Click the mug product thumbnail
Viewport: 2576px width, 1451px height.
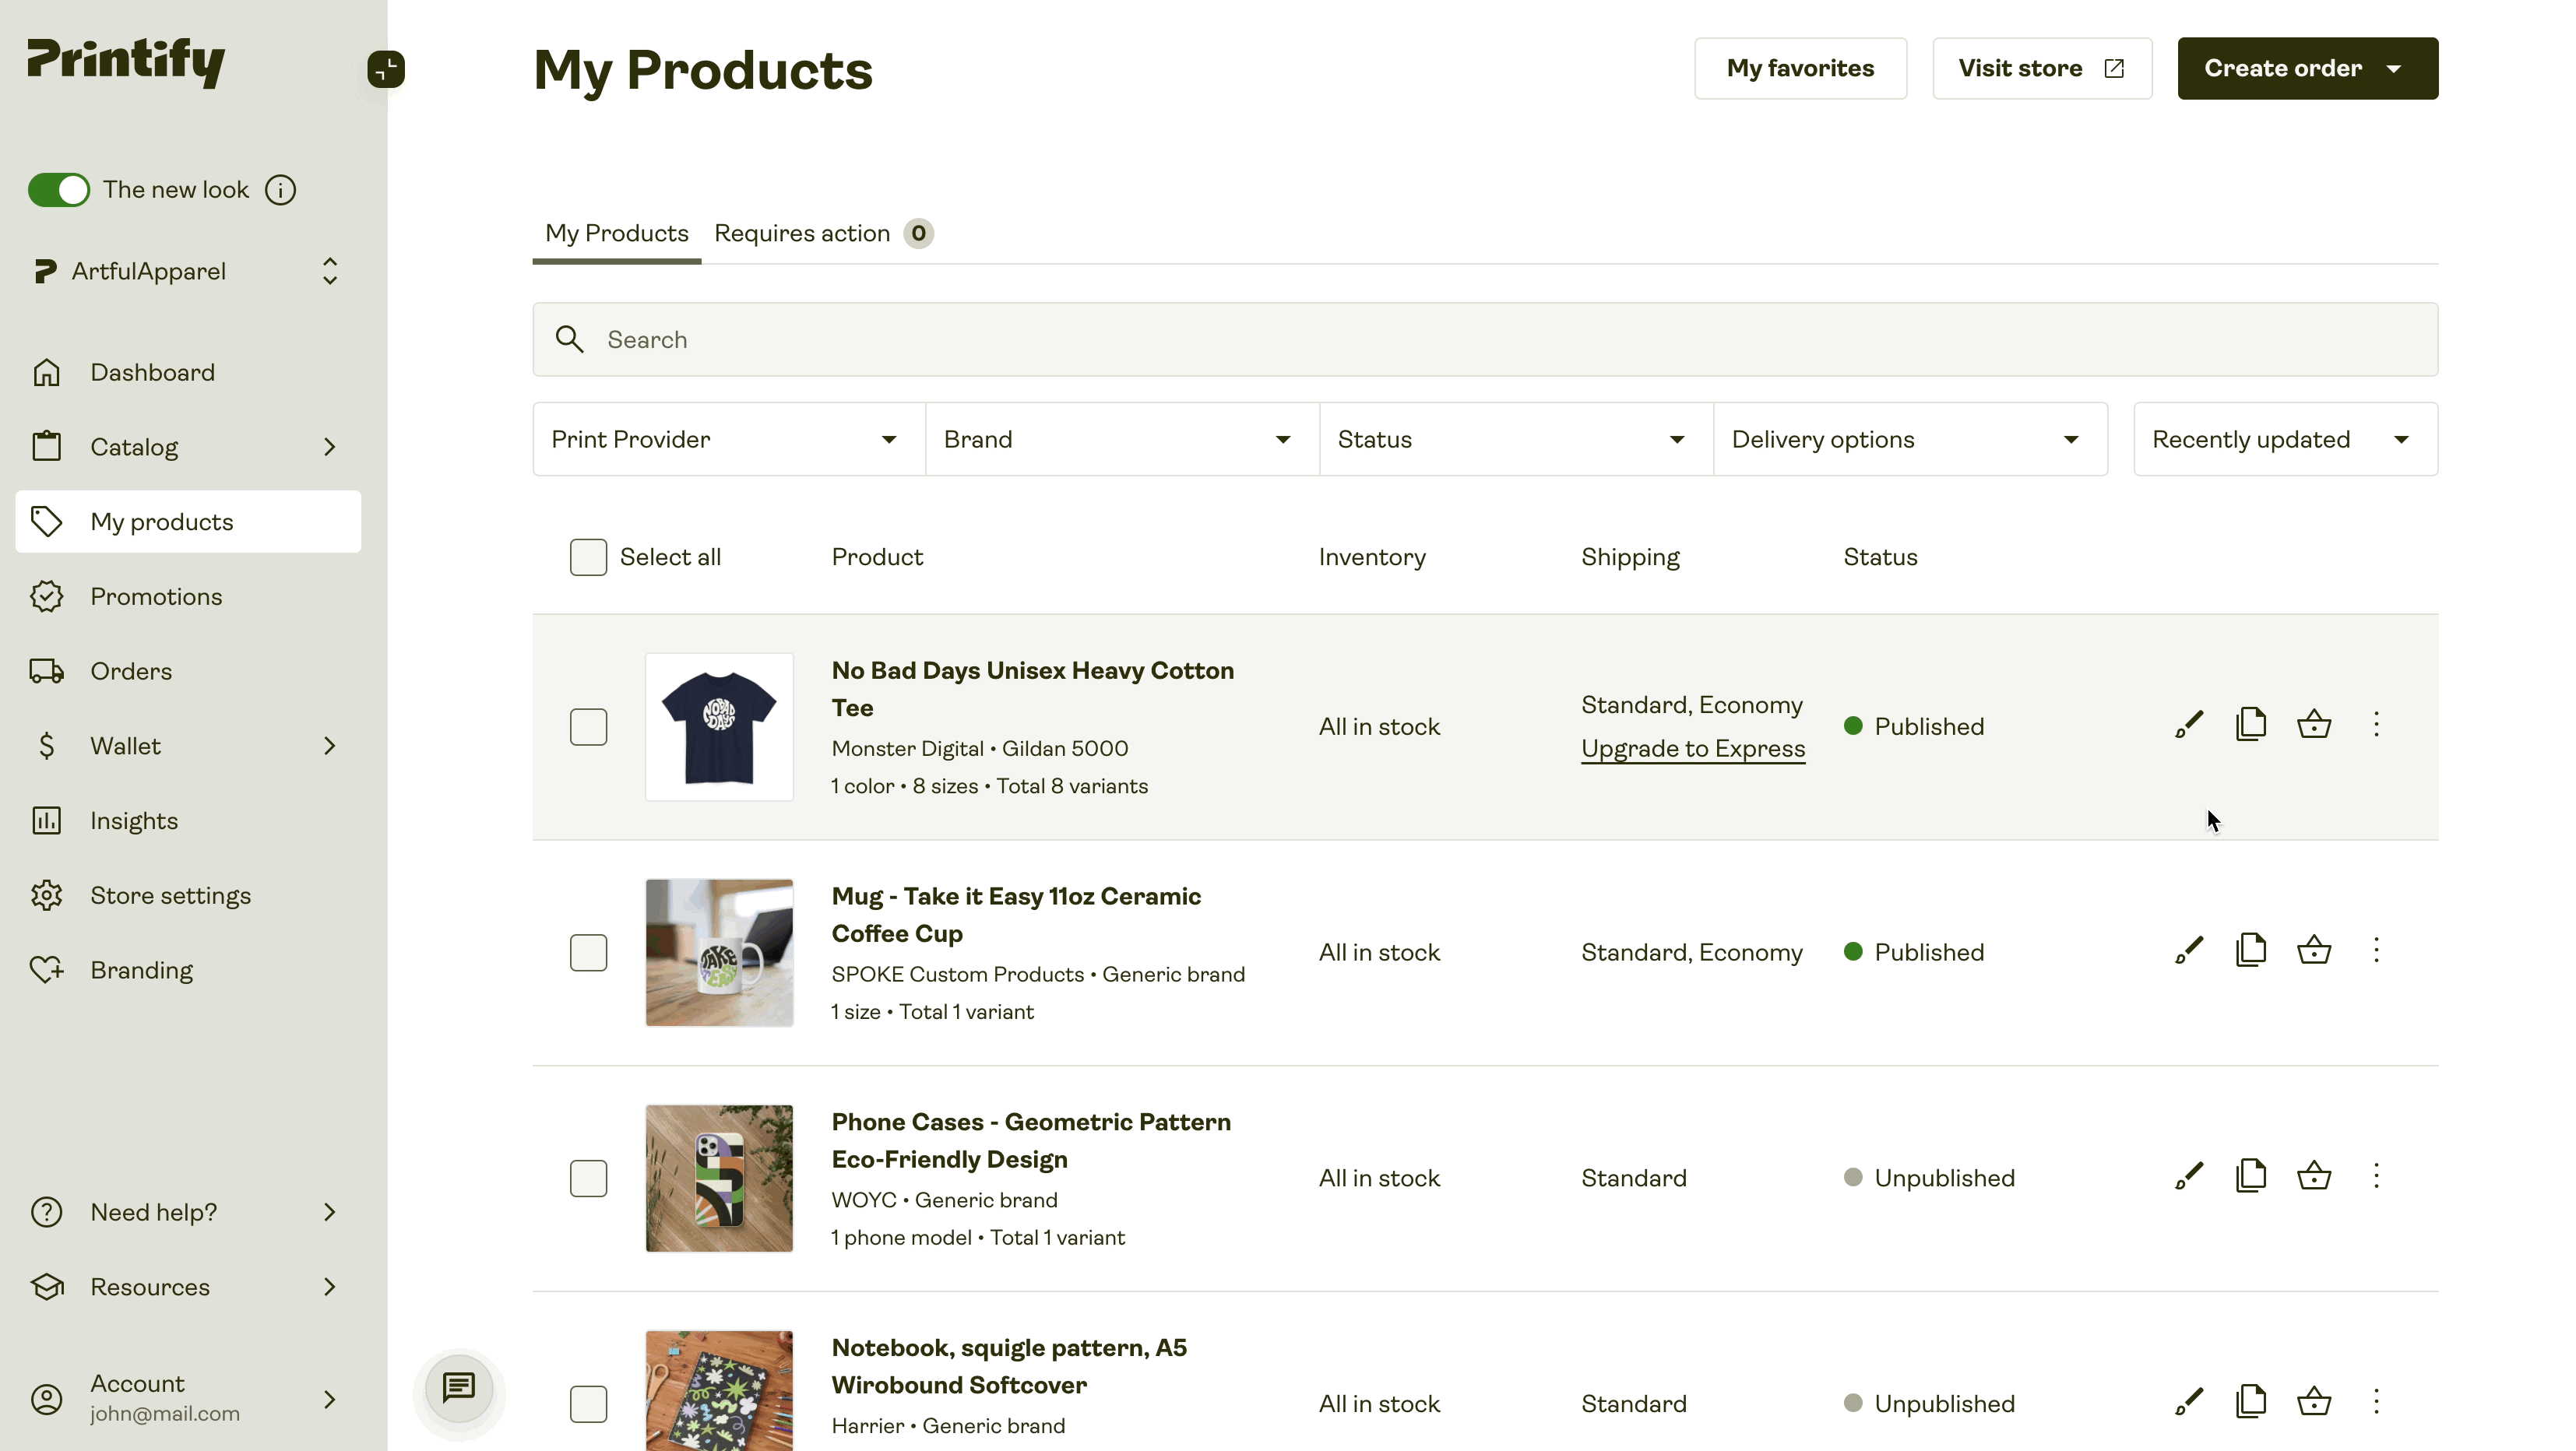click(x=719, y=952)
